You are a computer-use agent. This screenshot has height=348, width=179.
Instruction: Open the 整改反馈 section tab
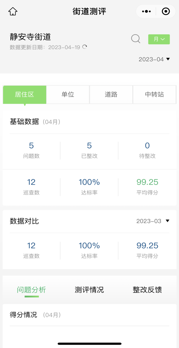147,290
